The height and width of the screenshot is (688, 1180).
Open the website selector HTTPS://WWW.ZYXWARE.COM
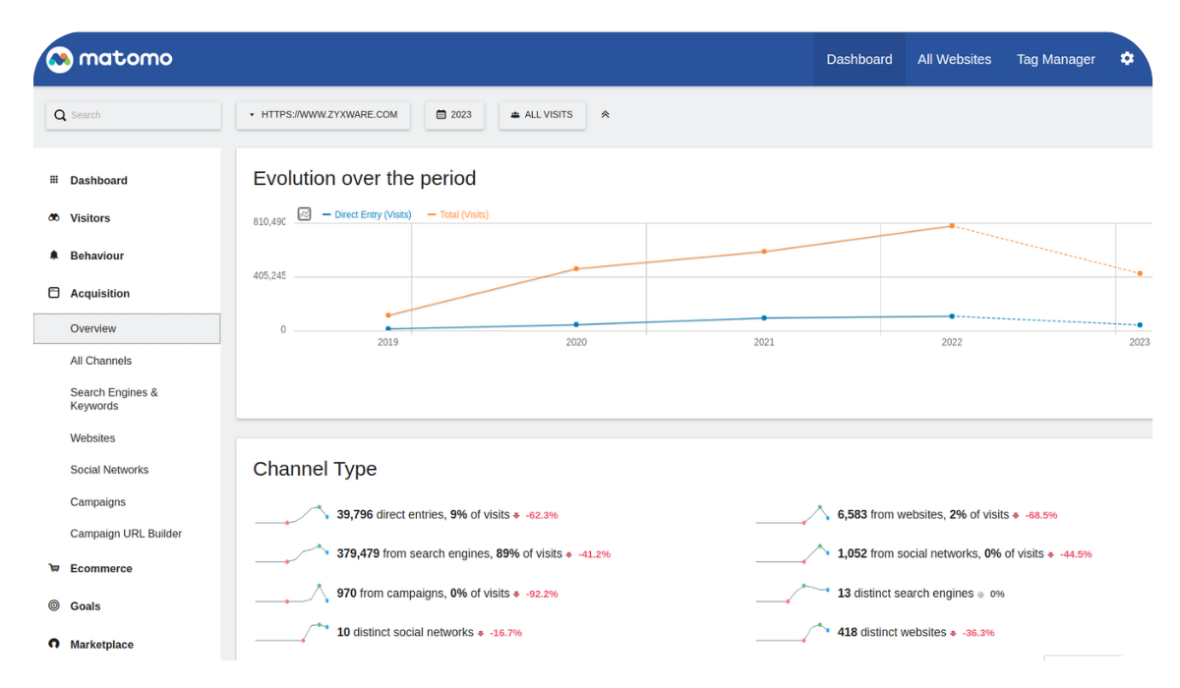pyautogui.click(x=324, y=115)
